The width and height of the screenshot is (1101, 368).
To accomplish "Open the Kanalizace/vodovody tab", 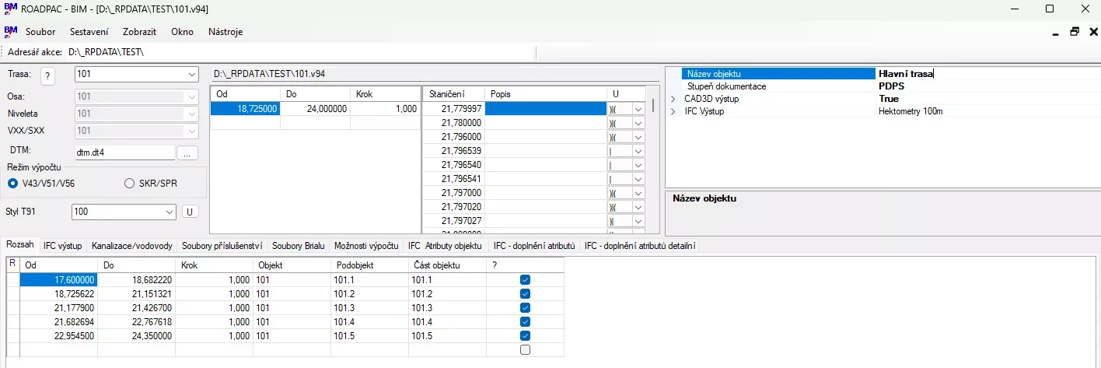I will click(131, 246).
